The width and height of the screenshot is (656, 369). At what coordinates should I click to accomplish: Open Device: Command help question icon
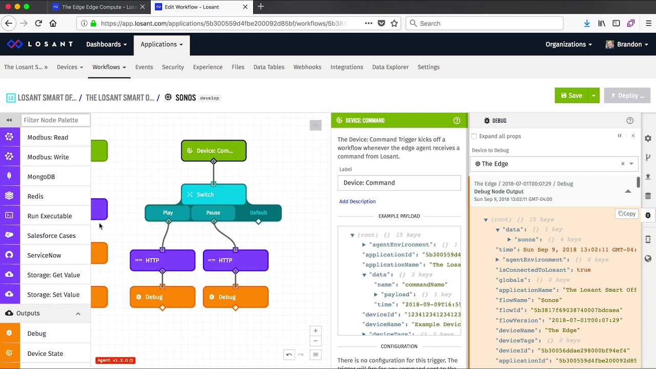(457, 120)
